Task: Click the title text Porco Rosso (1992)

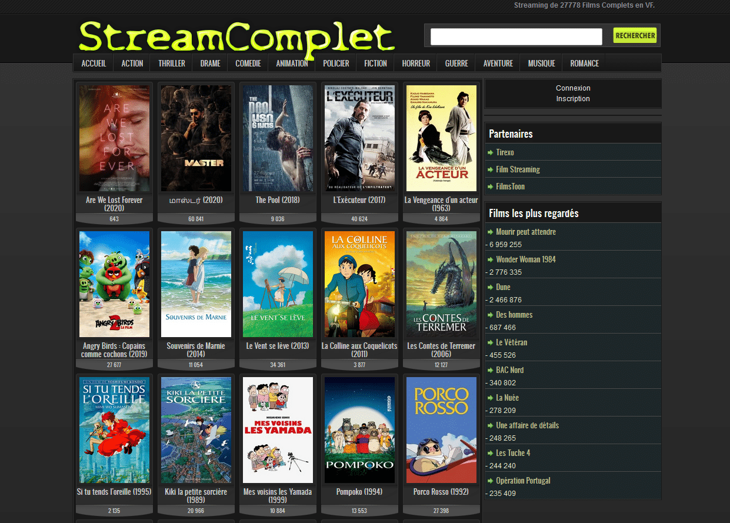Action: click(441, 492)
